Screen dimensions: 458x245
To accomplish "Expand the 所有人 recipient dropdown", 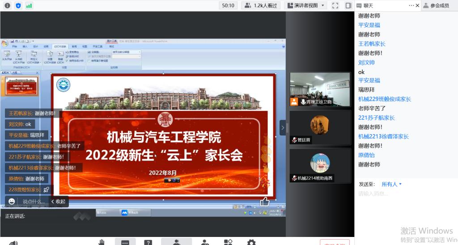I will [392, 184].
